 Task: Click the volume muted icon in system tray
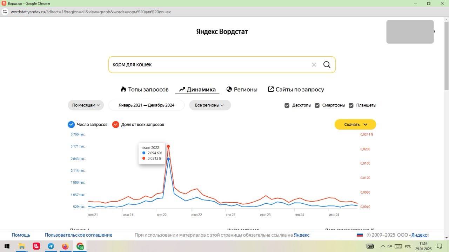pos(389,246)
